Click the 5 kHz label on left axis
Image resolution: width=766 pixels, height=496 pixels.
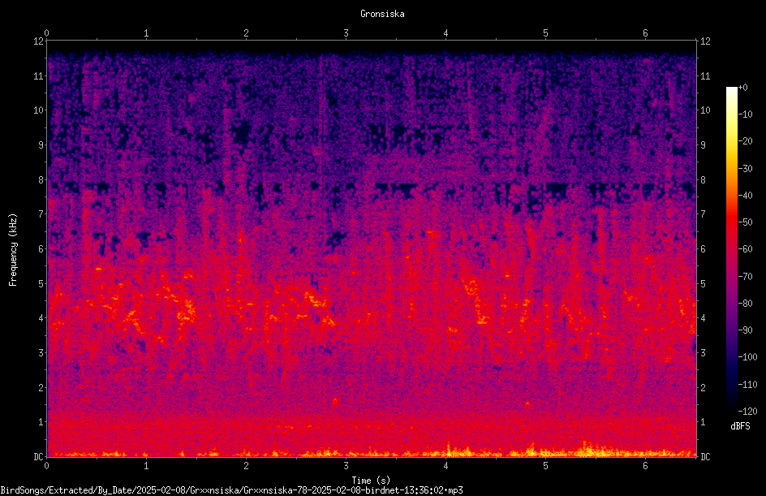click(x=41, y=284)
